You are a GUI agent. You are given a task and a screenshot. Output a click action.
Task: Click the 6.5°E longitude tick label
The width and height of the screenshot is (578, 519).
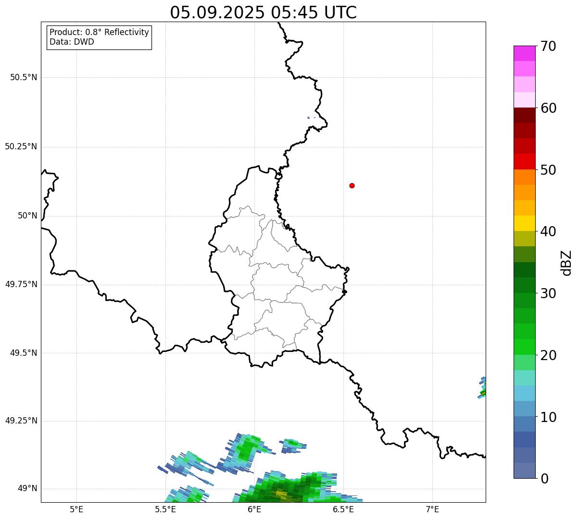coord(344,509)
